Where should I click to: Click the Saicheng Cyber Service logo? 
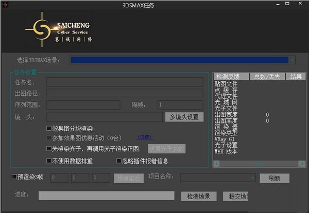tap(59, 30)
